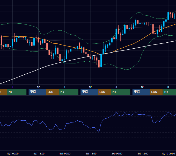Screen dimensions: 176x156
Task: Click the 12/8 12:00 time axis label
Action: [90, 153]
